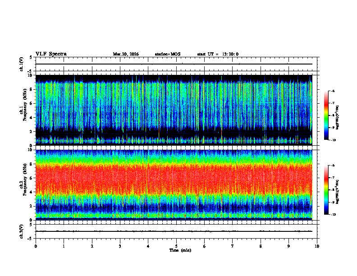Click the "ch.3(V)" waveform axis label
The image size is (357, 276).
pyautogui.click(x=22, y=232)
